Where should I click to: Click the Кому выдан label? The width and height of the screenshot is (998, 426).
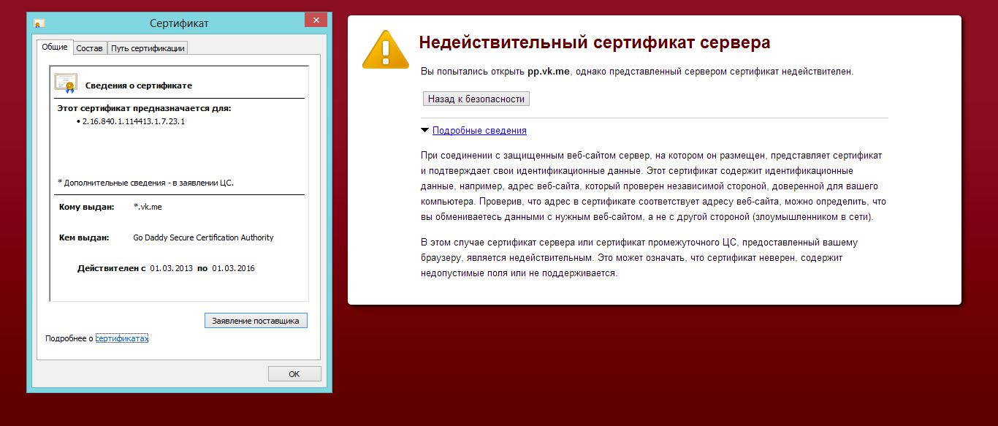86,207
